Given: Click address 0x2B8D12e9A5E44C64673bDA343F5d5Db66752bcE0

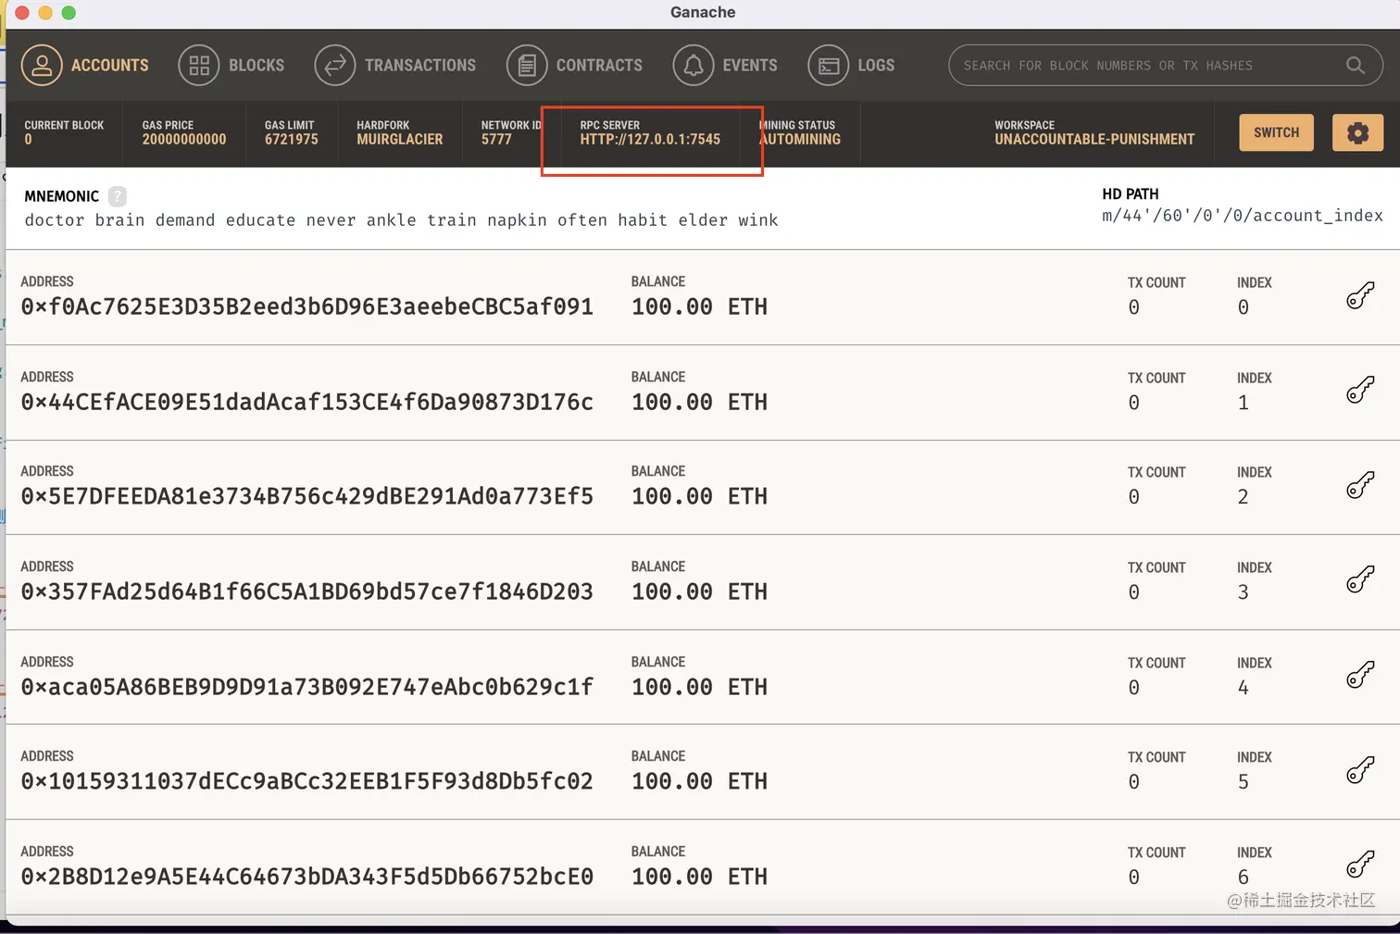Looking at the screenshot, I should pos(307,877).
